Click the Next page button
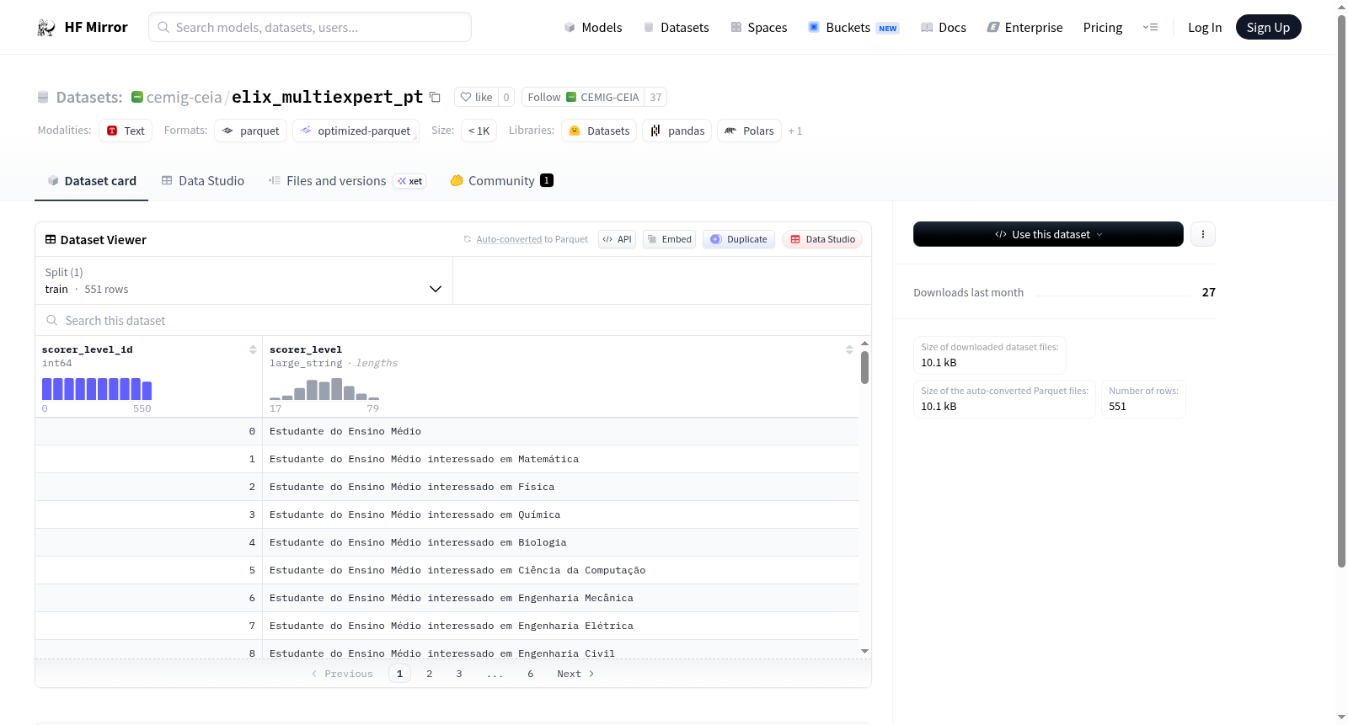 point(575,674)
